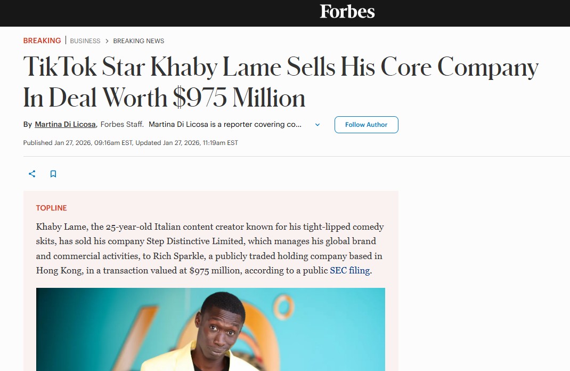Click the Khaby Lame article photo
Screen dimensions: 570x371
[210, 329]
